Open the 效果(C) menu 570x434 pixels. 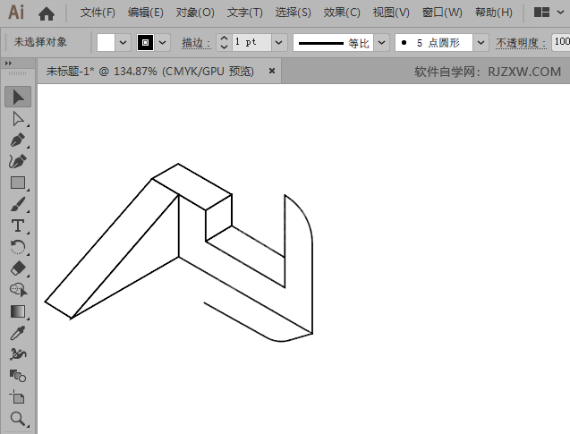[x=342, y=13]
